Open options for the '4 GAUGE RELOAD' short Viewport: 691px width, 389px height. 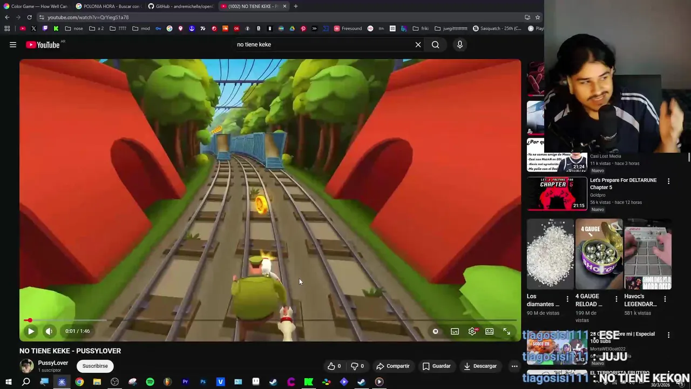pyautogui.click(x=616, y=299)
